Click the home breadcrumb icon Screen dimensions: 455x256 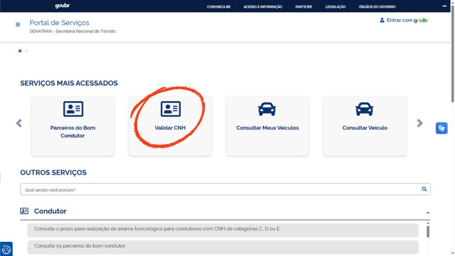coord(20,51)
